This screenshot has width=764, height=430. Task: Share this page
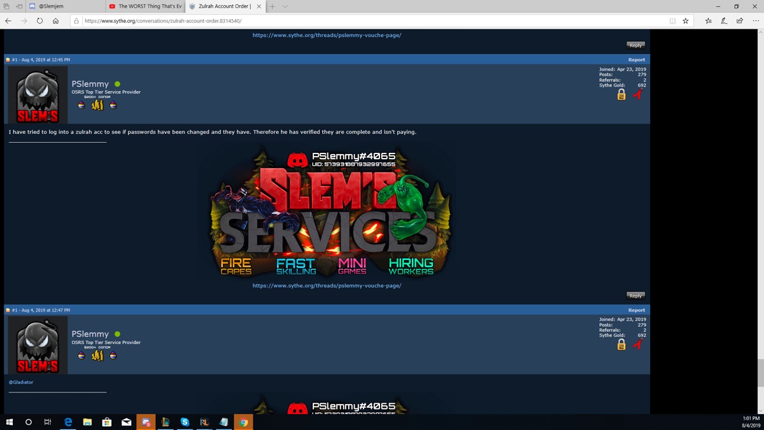(x=740, y=21)
